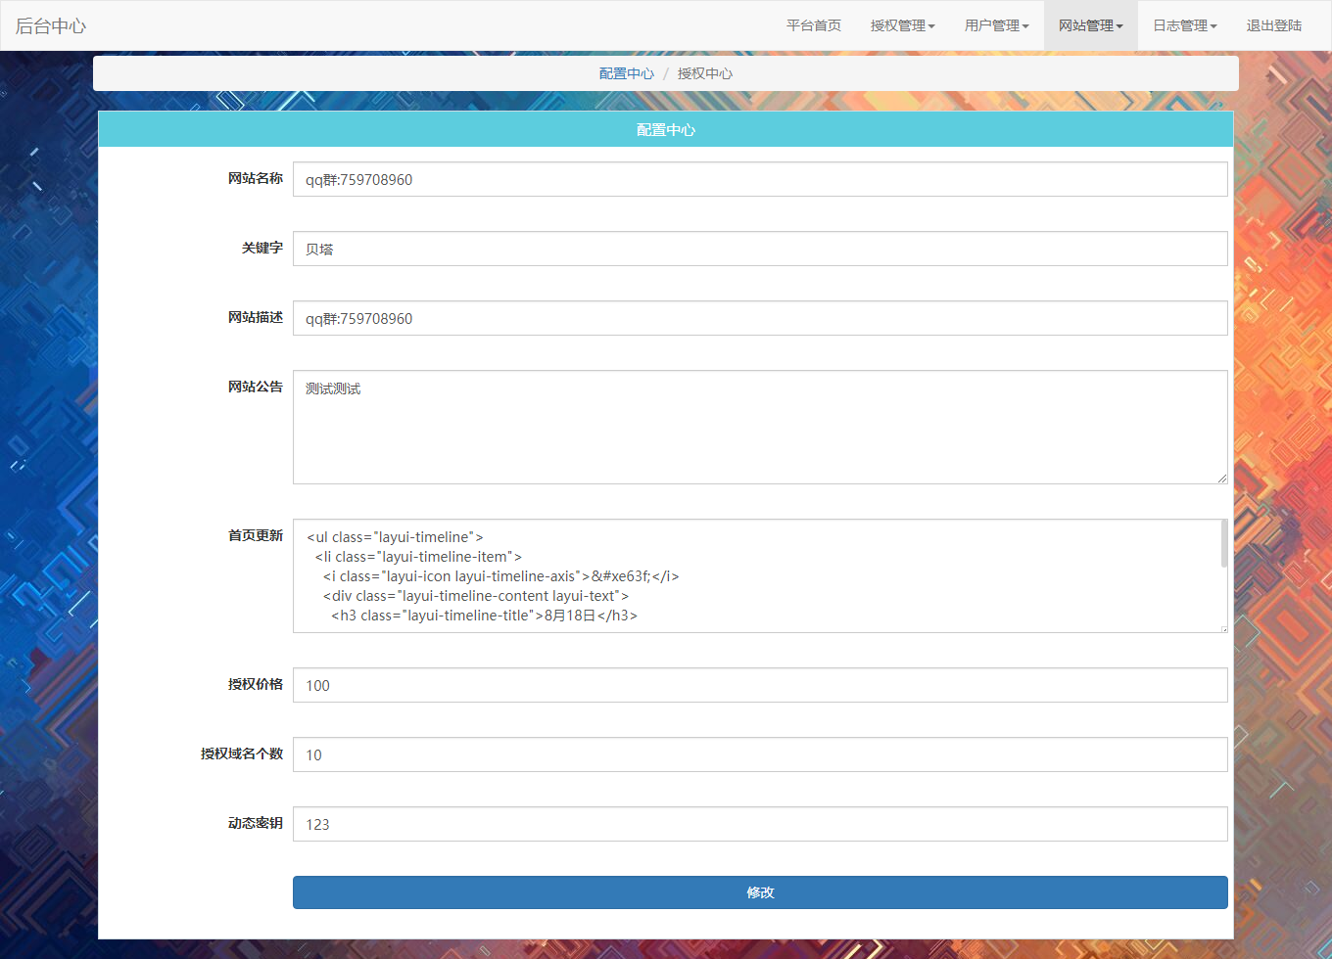Open the 网站管理 dropdown menu
The width and height of the screenshot is (1332, 959).
(1090, 25)
